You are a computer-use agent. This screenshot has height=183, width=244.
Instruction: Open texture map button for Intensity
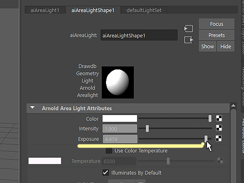219,128
